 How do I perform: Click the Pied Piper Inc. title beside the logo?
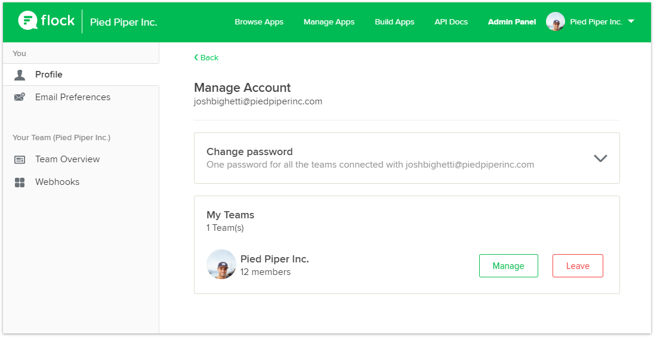124,23
